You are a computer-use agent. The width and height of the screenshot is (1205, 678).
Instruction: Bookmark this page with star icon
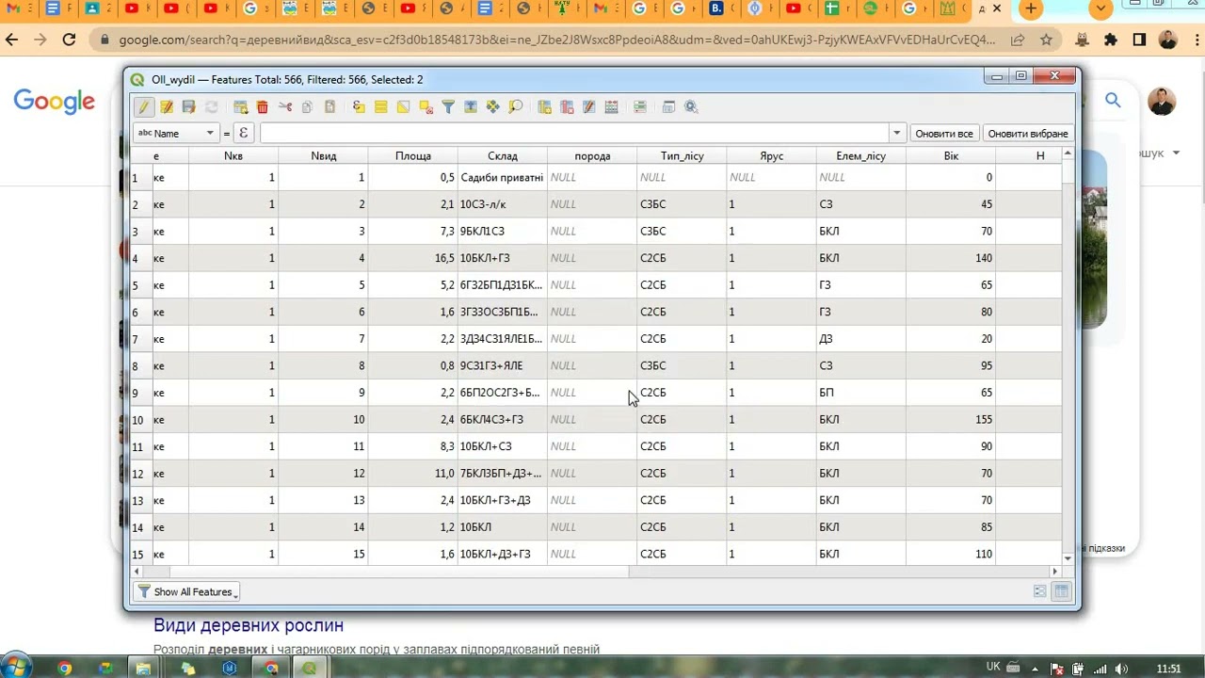coord(1046,40)
